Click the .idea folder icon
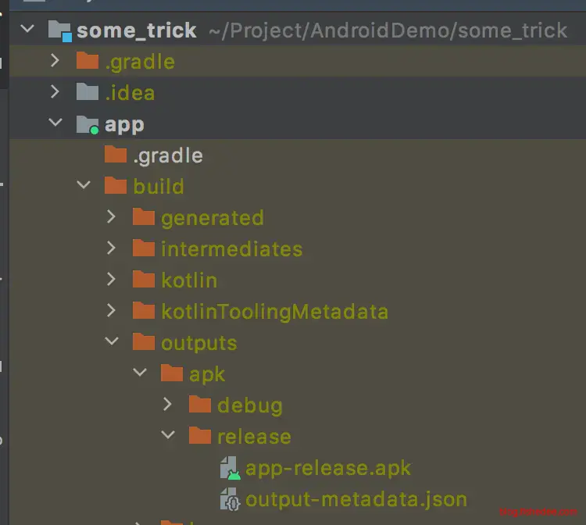The width and height of the screenshot is (586, 525). [x=87, y=93]
